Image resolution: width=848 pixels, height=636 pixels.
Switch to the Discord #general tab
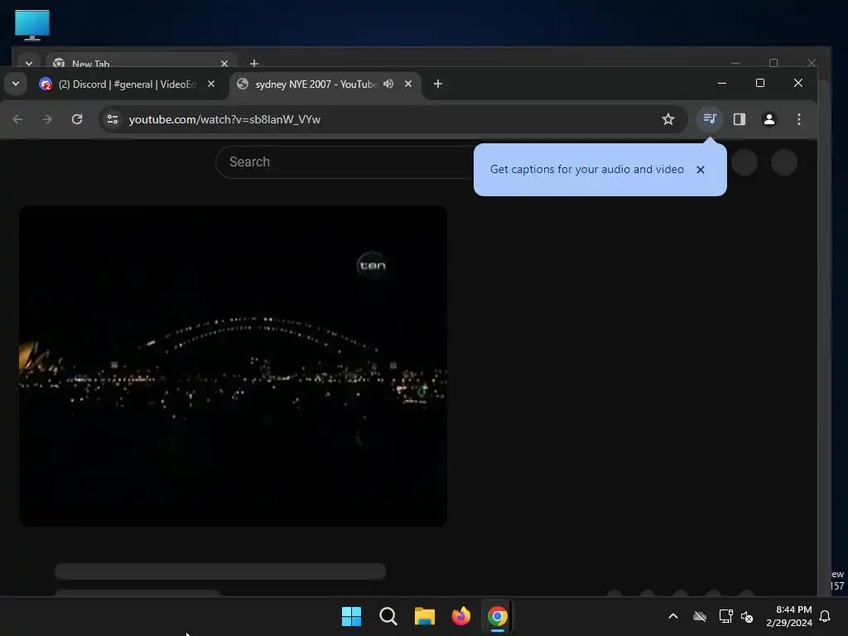click(126, 84)
